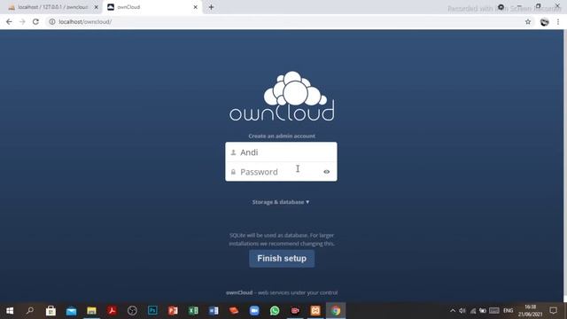This screenshot has height=319, width=567.
Task: Expand the Storage & database section
Action: (x=281, y=202)
